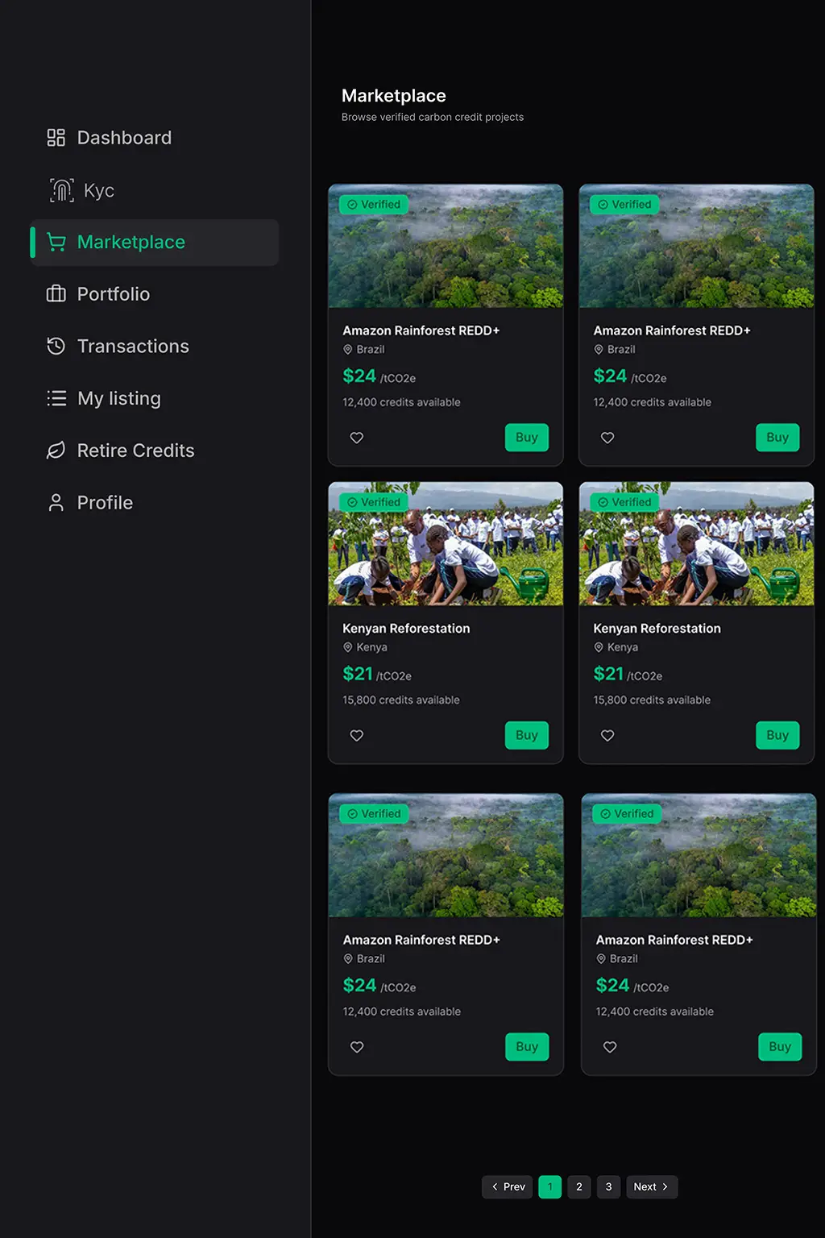The height and width of the screenshot is (1238, 825).
Task: Select page 3 in pagination
Action: pyautogui.click(x=608, y=1186)
